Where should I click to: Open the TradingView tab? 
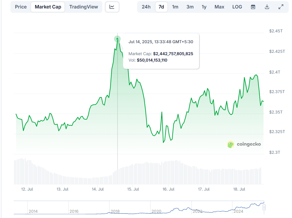click(x=83, y=7)
